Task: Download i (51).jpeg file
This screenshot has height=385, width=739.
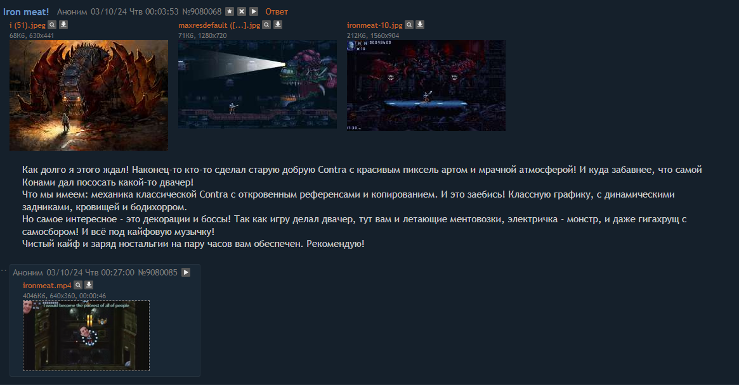Action: (63, 25)
